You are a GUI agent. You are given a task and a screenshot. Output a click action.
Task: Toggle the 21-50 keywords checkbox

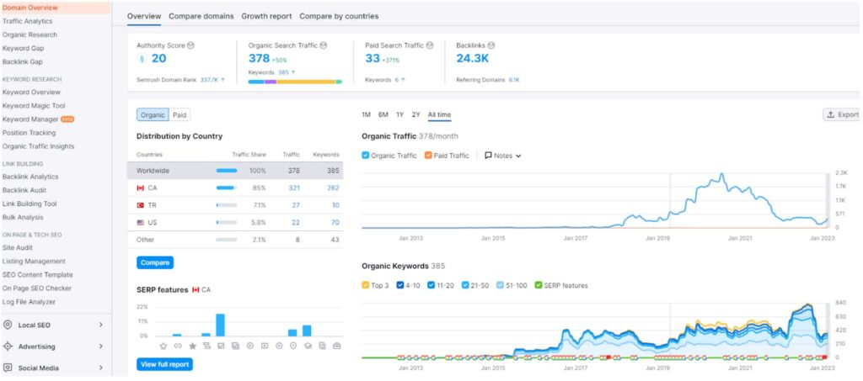[x=465, y=285]
